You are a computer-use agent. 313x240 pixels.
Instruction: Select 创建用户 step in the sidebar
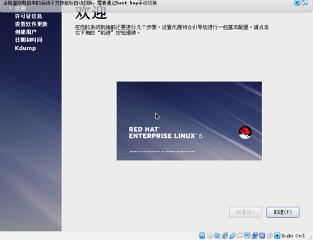coord(26,32)
